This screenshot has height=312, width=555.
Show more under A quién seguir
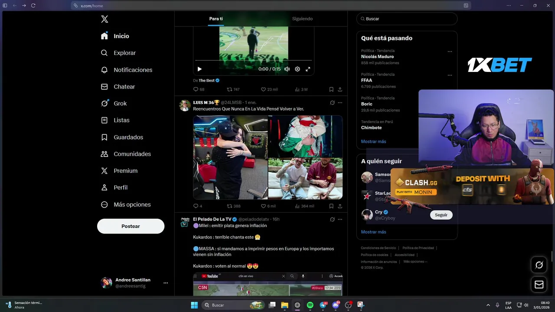tap(373, 232)
